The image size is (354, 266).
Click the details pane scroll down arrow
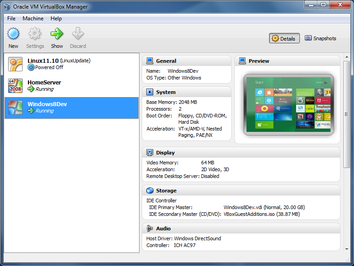347,249
